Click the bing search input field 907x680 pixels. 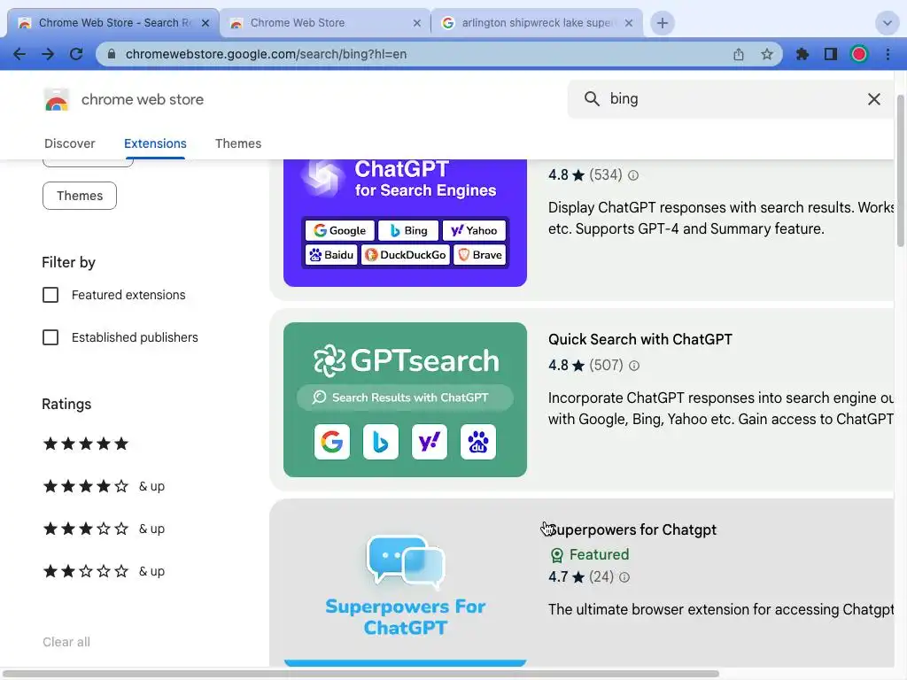point(732,99)
